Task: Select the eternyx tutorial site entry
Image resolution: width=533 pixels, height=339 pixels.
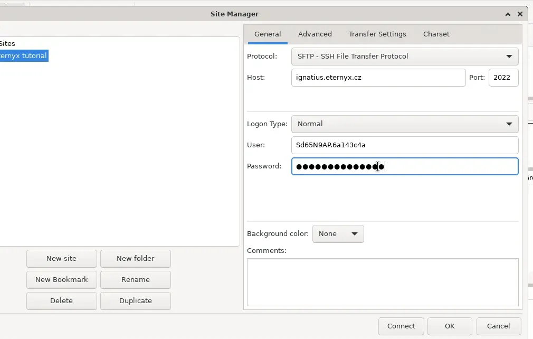Action: click(23, 56)
